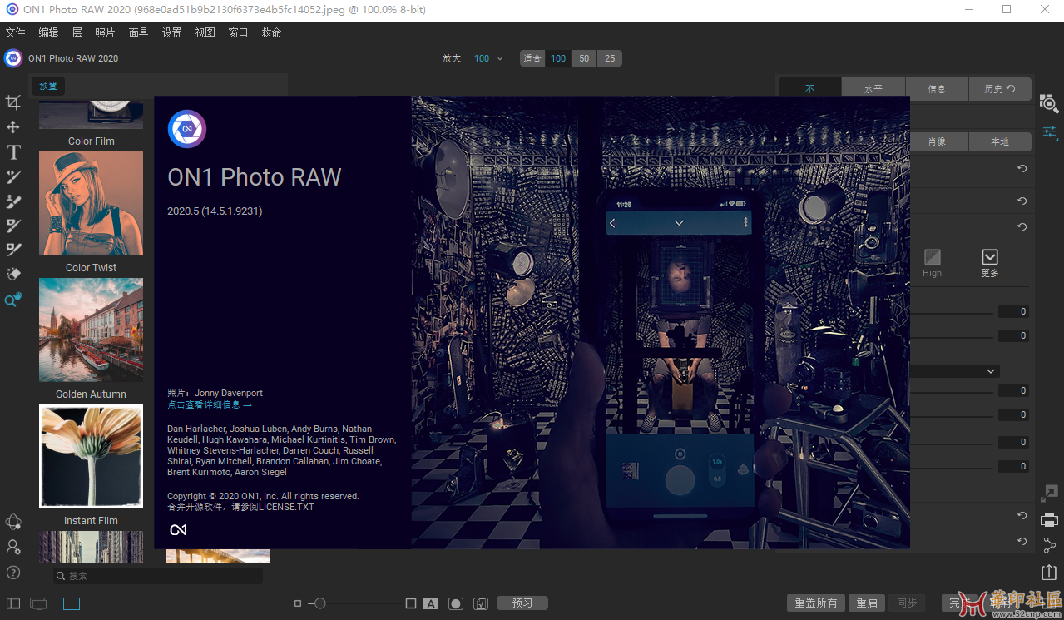Switch to the 信息 tab
Image resolution: width=1064 pixels, height=620 pixels.
pos(937,89)
